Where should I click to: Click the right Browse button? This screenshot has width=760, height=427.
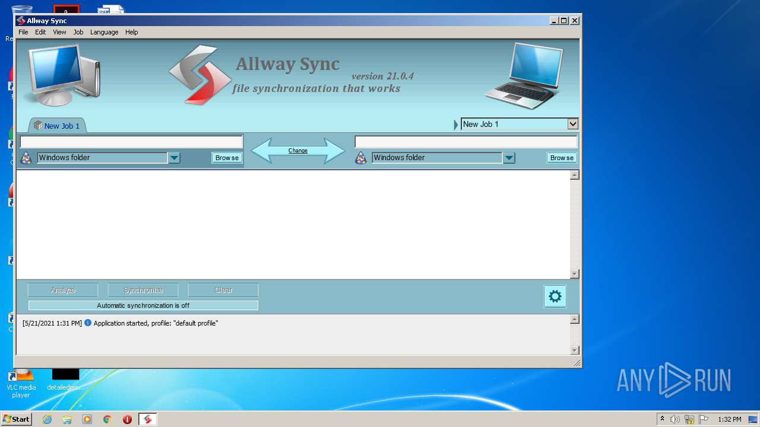coord(562,158)
